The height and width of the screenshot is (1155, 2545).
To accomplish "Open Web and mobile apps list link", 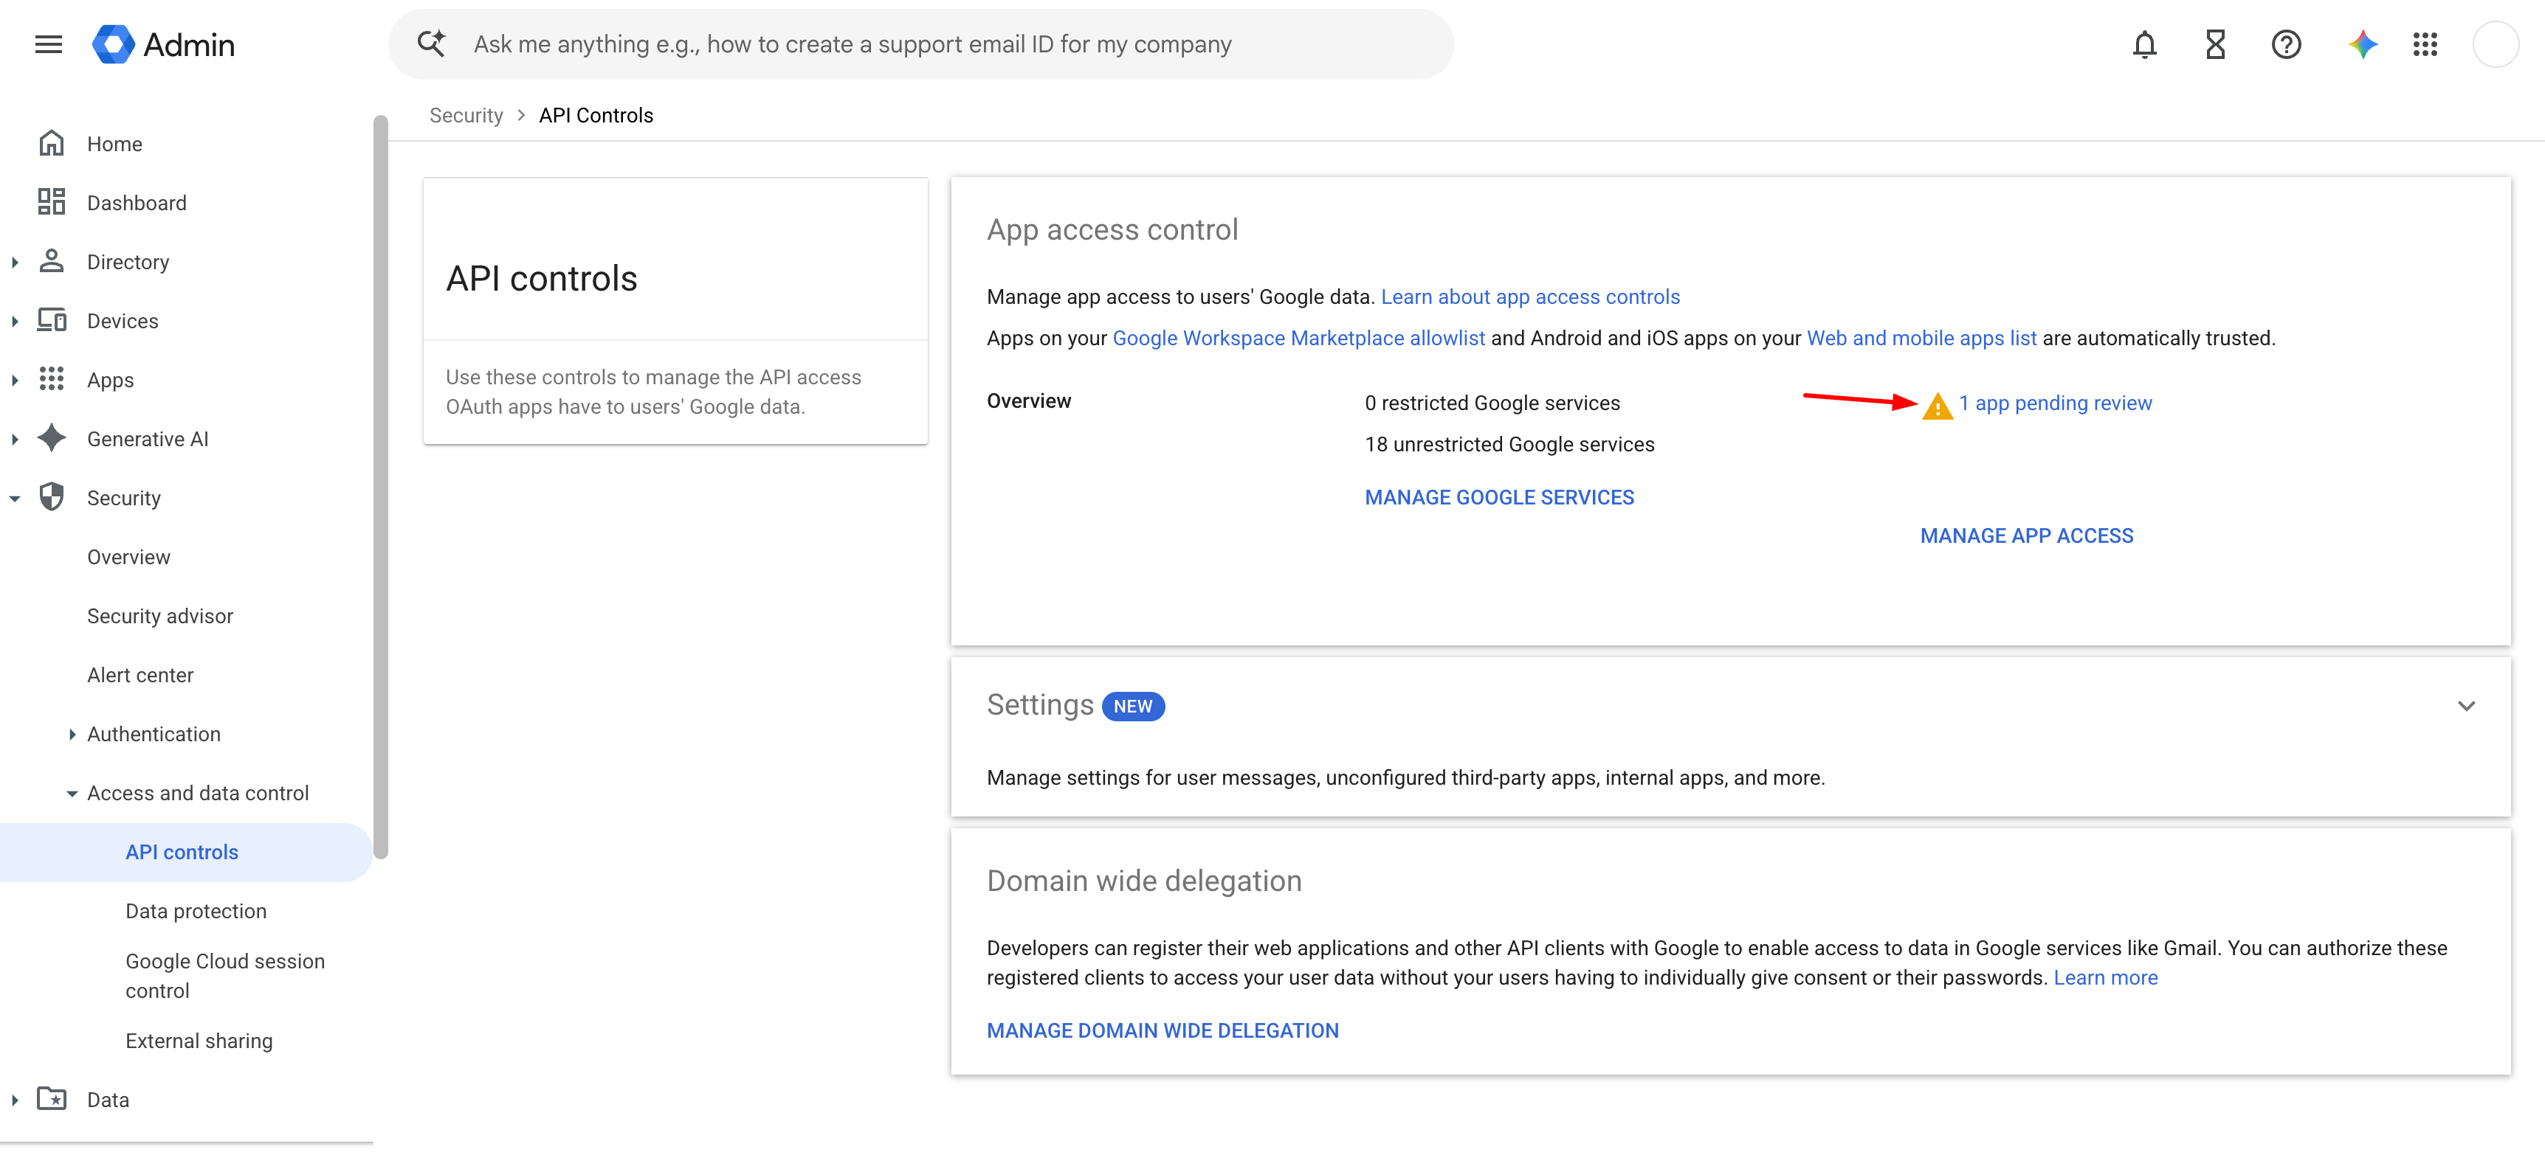I will [x=1921, y=339].
